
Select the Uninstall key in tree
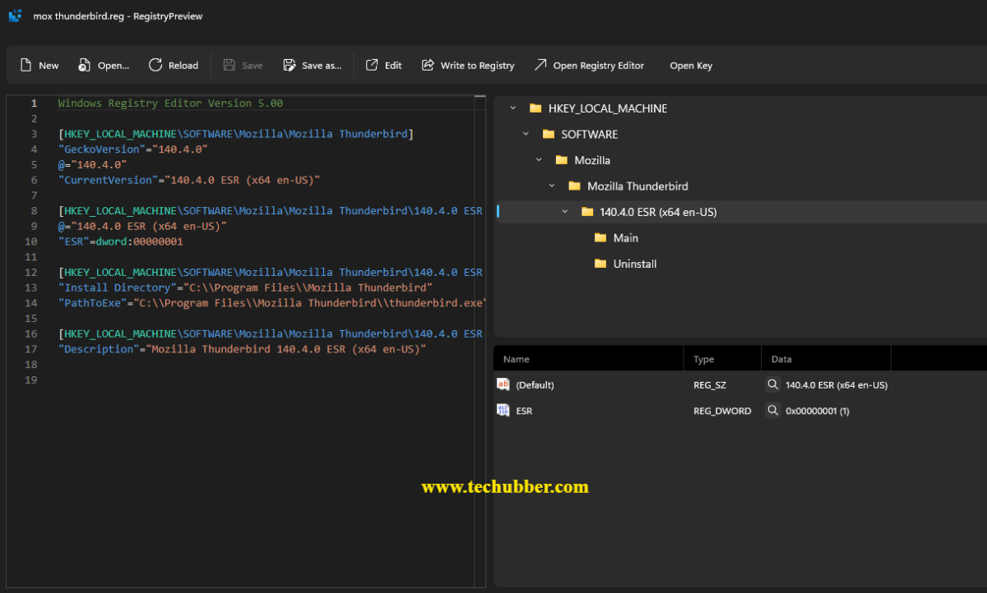point(635,264)
